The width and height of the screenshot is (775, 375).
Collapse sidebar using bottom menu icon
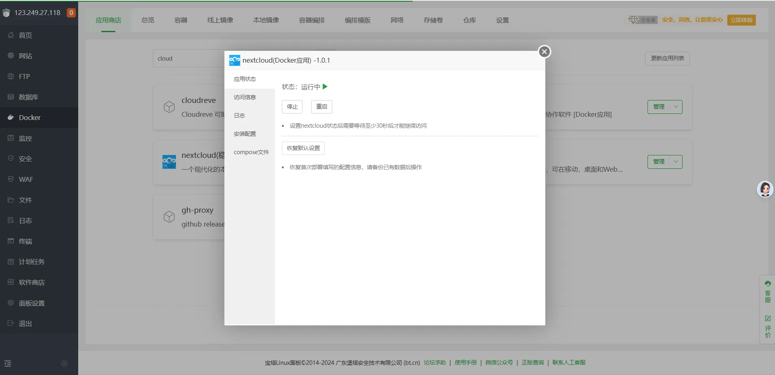(8, 364)
